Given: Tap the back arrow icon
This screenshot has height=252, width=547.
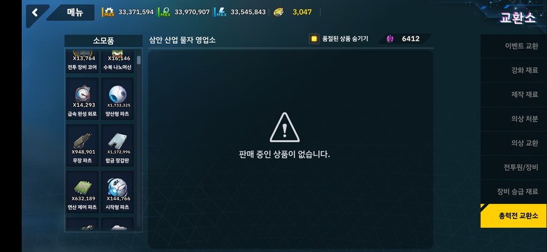Looking at the screenshot, I should [x=35, y=13].
